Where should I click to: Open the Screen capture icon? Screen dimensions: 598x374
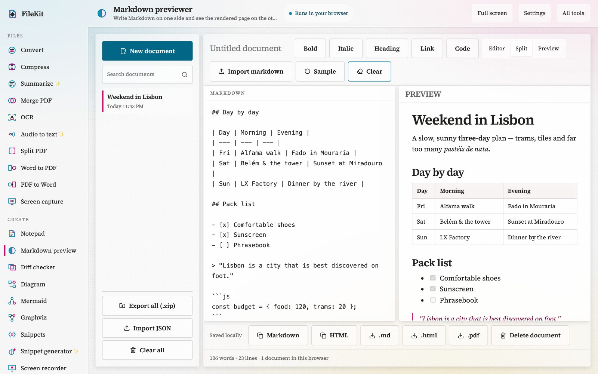(12, 202)
